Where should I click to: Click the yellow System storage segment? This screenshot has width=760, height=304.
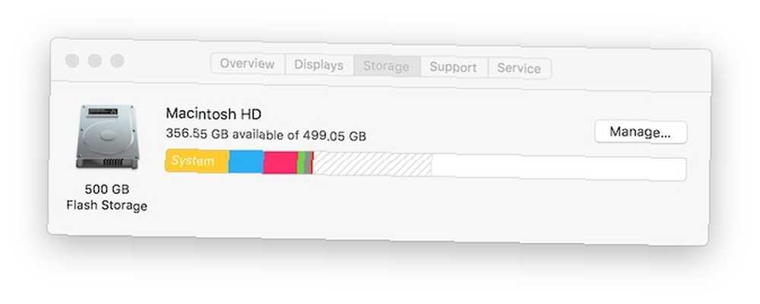pos(197,161)
